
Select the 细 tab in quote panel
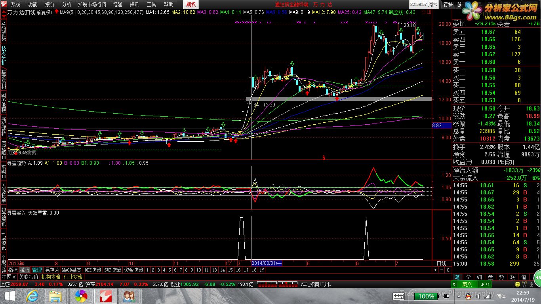pos(480,277)
